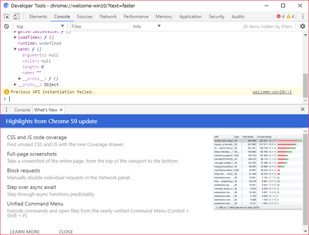Viewport: 309px width, 235px height.
Task: Click the What's New scrollbar down arrow
Action: pyautogui.click(x=305, y=231)
